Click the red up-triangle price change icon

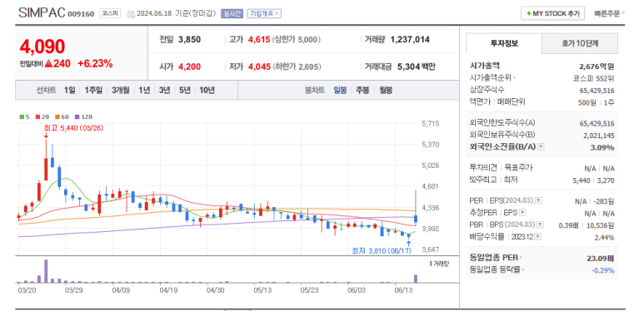click(48, 64)
